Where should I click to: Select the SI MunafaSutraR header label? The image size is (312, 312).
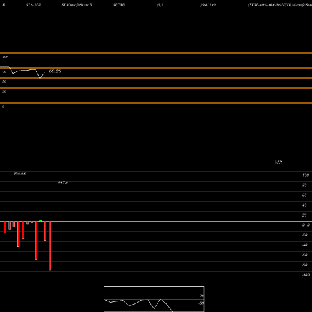coord(77,5)
